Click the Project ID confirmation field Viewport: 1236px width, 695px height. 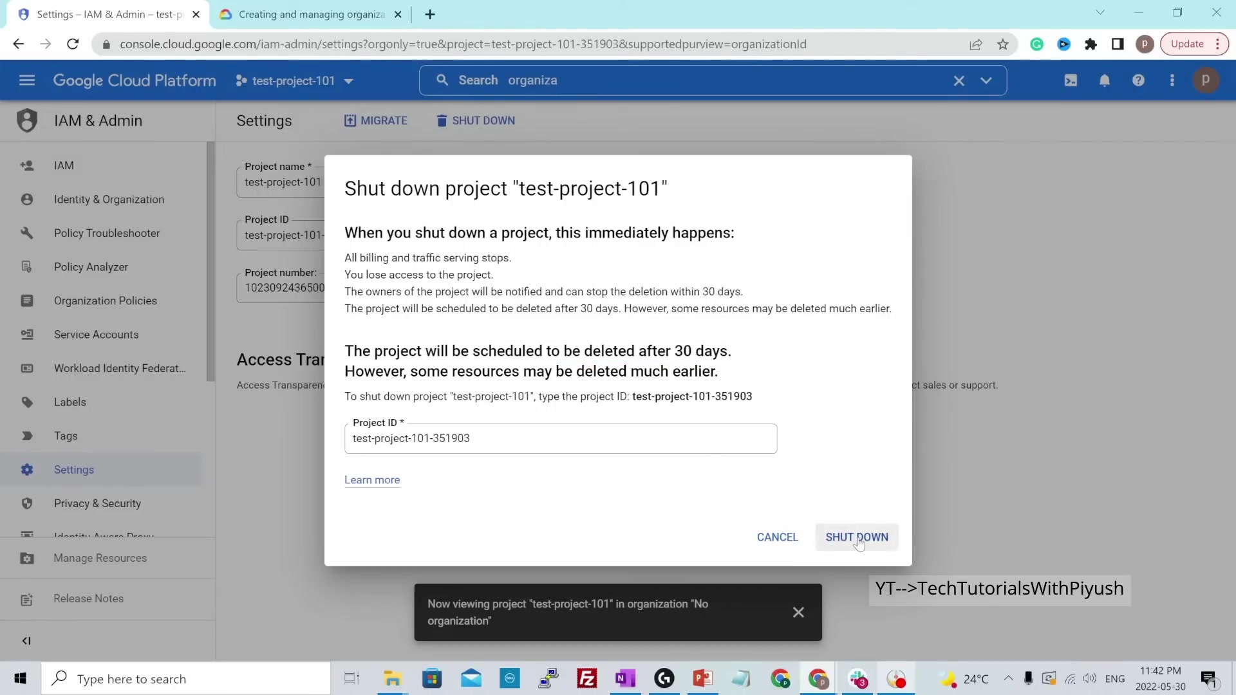561,438
